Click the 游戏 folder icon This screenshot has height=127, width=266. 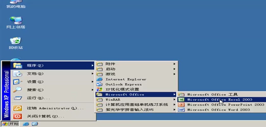point(99,74)
